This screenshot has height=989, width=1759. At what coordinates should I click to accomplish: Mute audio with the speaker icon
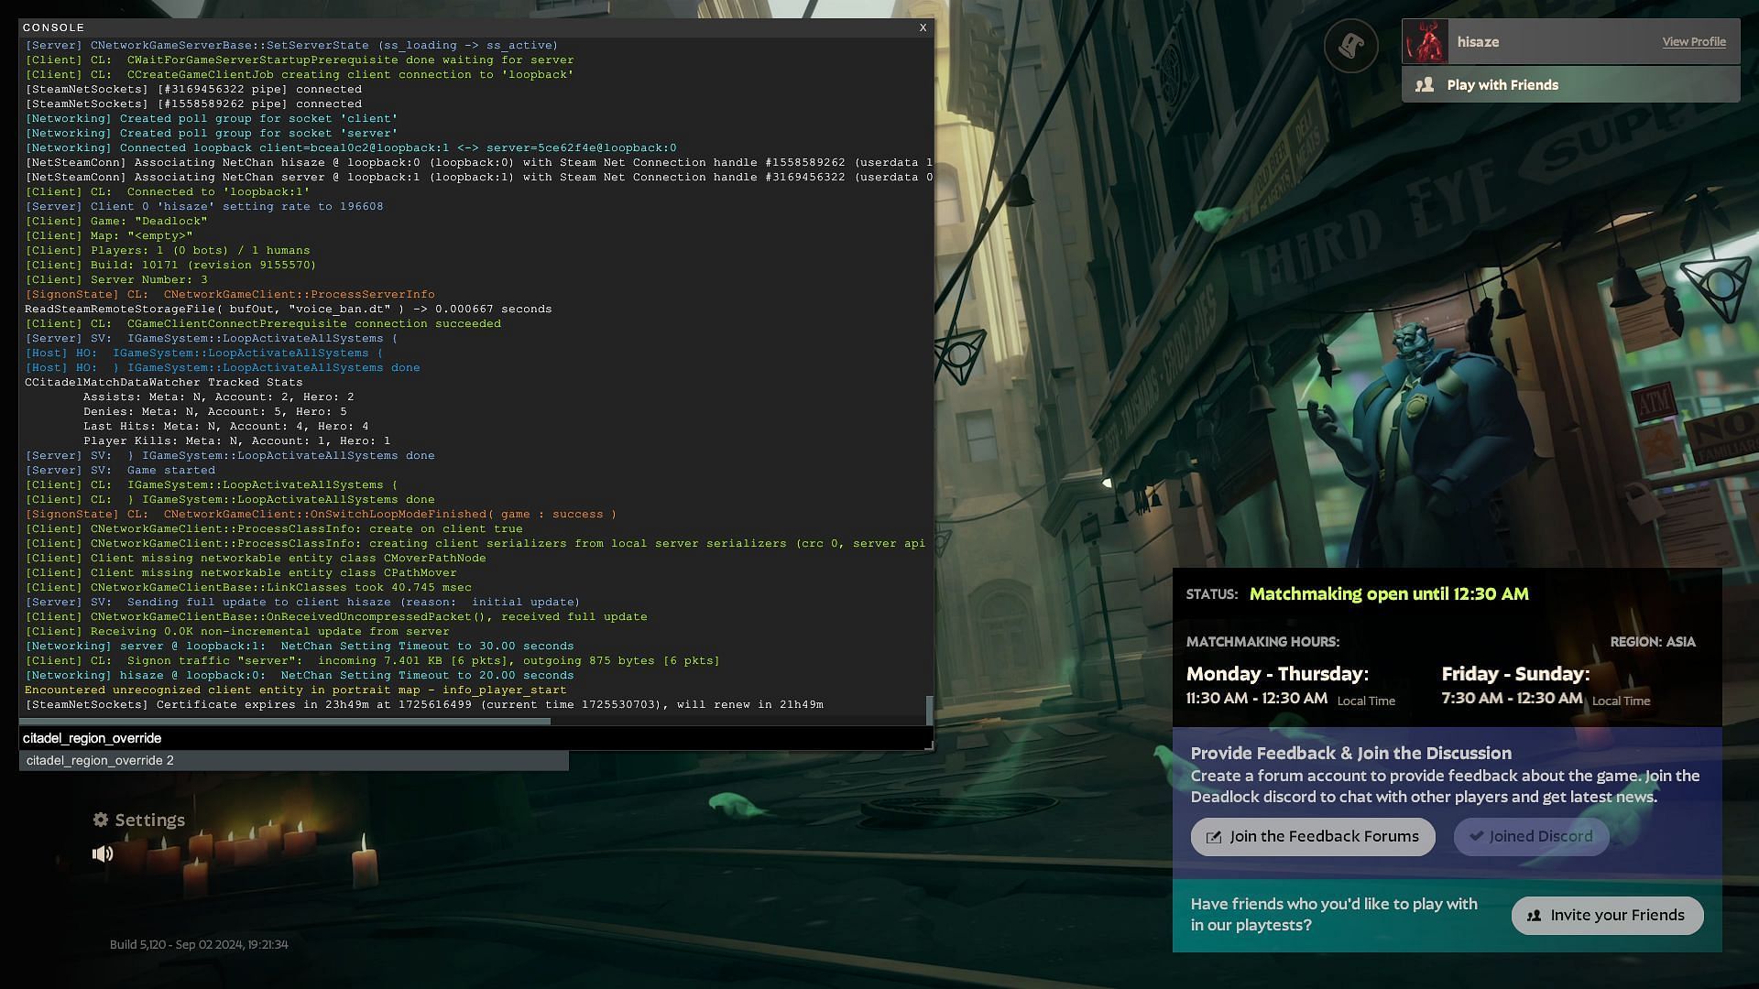pyautogui.click(x=103, y=853)
